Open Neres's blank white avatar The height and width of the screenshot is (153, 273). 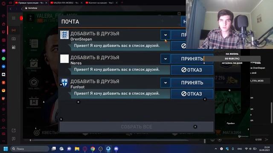click(64, 59)
